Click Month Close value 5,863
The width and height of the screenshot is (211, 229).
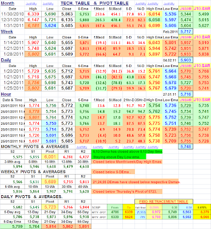67,14
